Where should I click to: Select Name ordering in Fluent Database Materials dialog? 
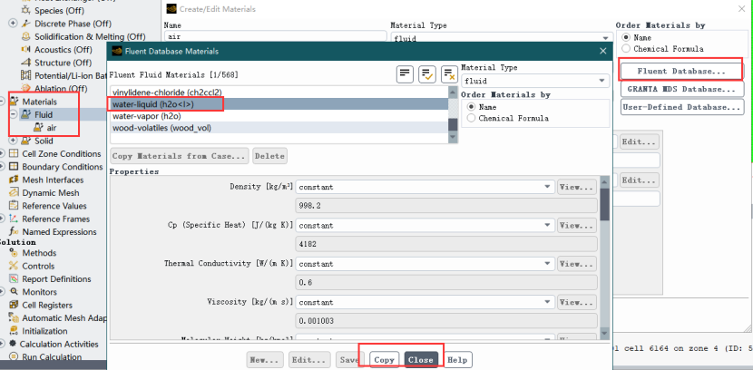pos(471,106)
